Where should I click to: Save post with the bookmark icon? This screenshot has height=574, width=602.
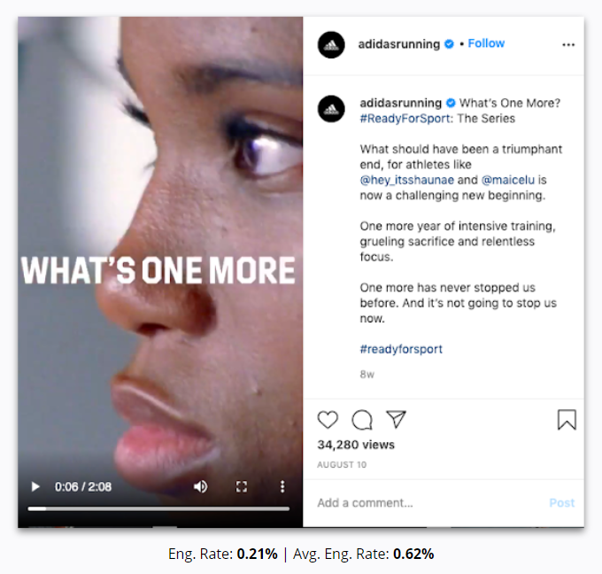click(567, 419)
